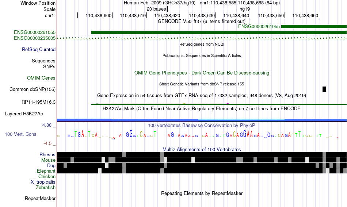This screenshot has height=207, width=347.
Task: Click ENSG00000235005 label in left margin
Action: click(35, 38)
